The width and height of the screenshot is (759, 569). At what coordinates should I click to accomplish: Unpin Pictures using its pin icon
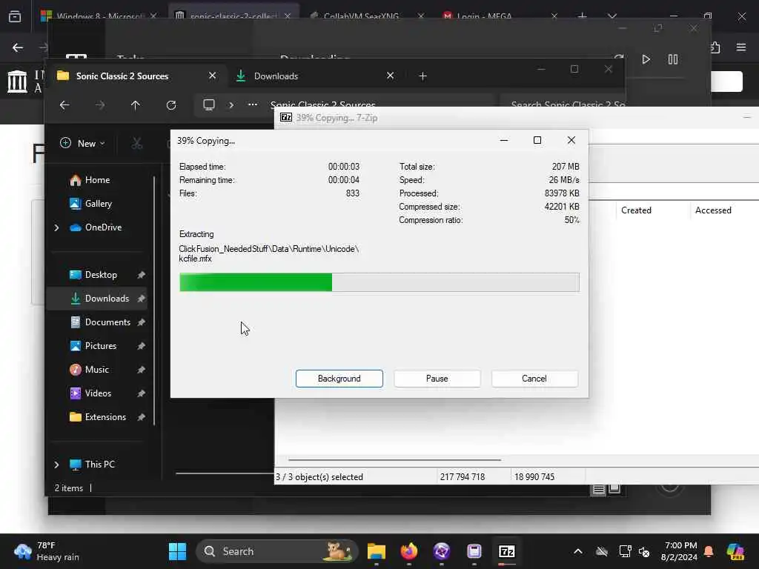point(141,346)
